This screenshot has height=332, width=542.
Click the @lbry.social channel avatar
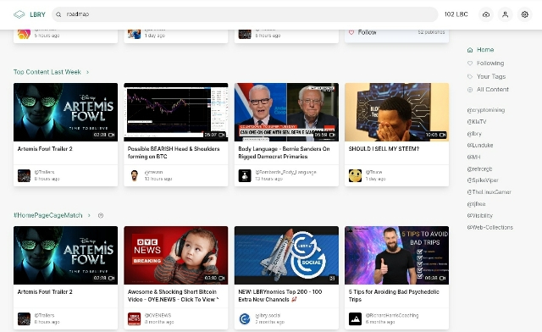click(245, 318)
